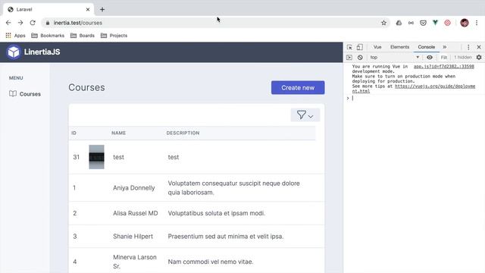Click 'Nam commodi vel nemo vitae.' description
This screenshot has width=485, height=273.
(211, 262)
